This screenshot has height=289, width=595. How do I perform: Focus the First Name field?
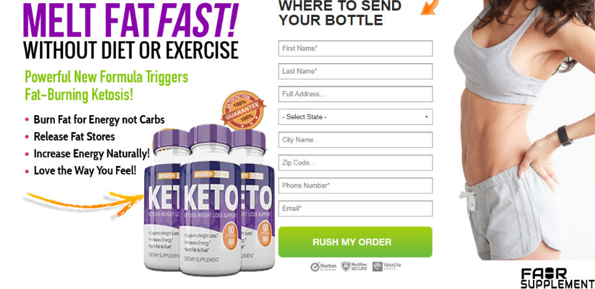pos(355,48)
